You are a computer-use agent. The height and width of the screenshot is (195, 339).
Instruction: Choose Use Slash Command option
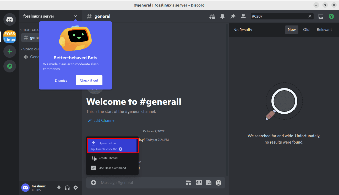[112, 168]
